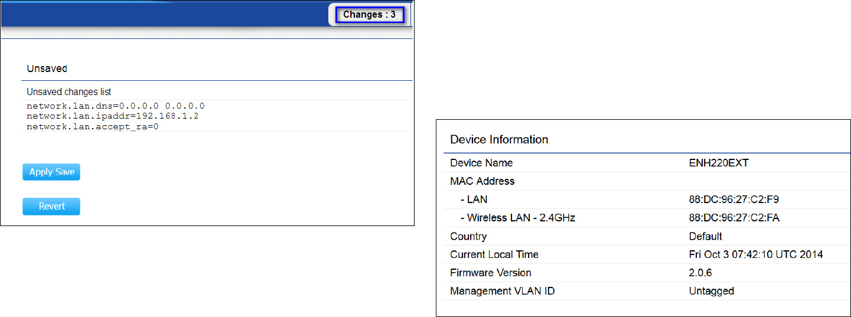Screen dimensions: 851x317
Task: Click the Device Name value ENH220EXT
Action: (x=719, y=163)
